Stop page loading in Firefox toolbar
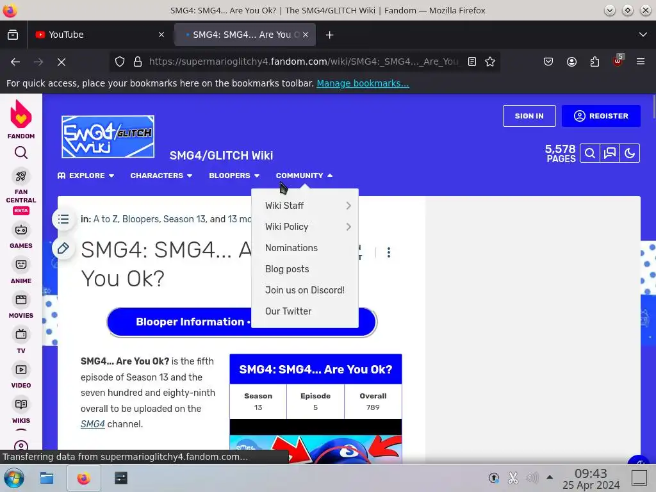Viewport: 656px width, 492px height. [x=61, y=62]
